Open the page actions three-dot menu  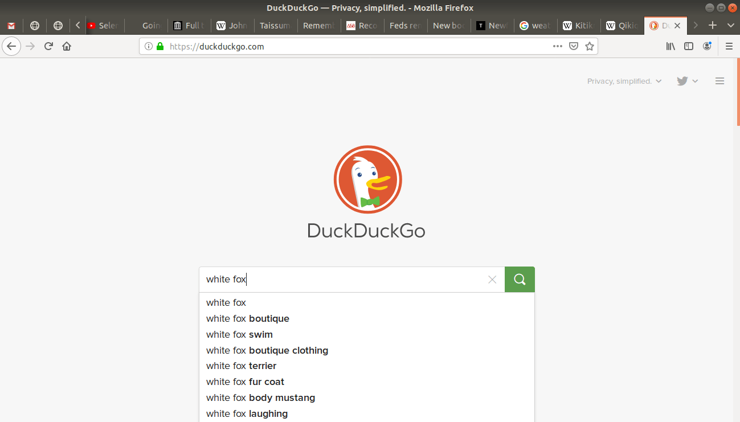tap(558, 47)
